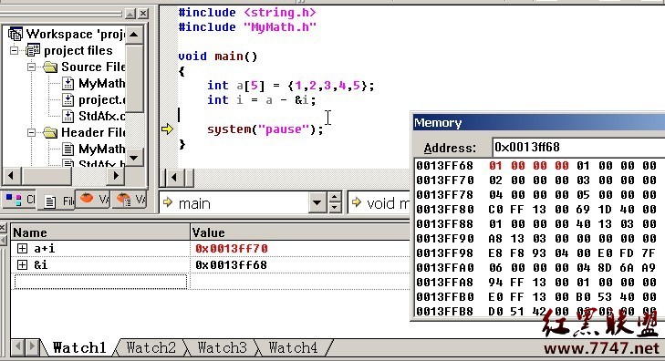Collapse the Header Files folder
This screenshot has width=665, height=361.
(31, 132)
